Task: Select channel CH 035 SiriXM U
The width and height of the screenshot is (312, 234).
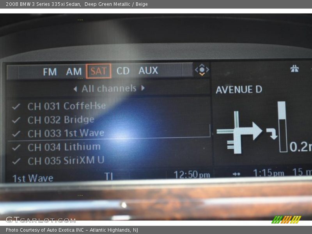Action: click(66, 161)
